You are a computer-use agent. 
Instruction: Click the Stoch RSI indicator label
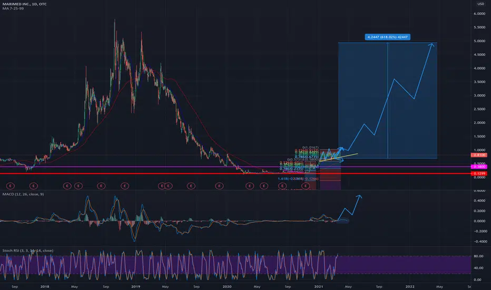[28, 250]
